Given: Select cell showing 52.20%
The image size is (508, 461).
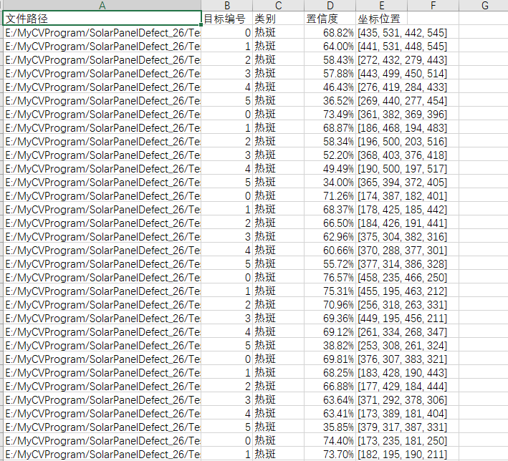Looking at the screenshot, I should click(330, 155).
